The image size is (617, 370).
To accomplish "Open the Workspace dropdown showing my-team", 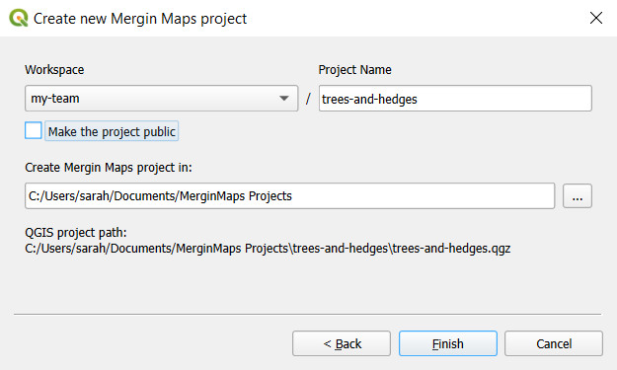I will [161, 99].
